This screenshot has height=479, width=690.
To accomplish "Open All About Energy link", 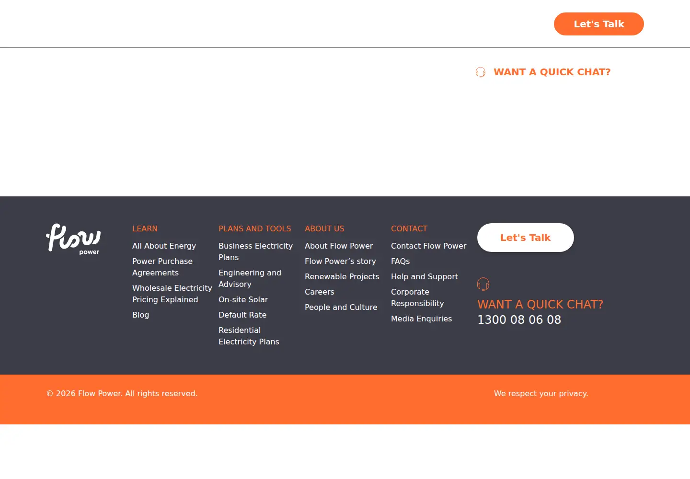I will (164, 246).
